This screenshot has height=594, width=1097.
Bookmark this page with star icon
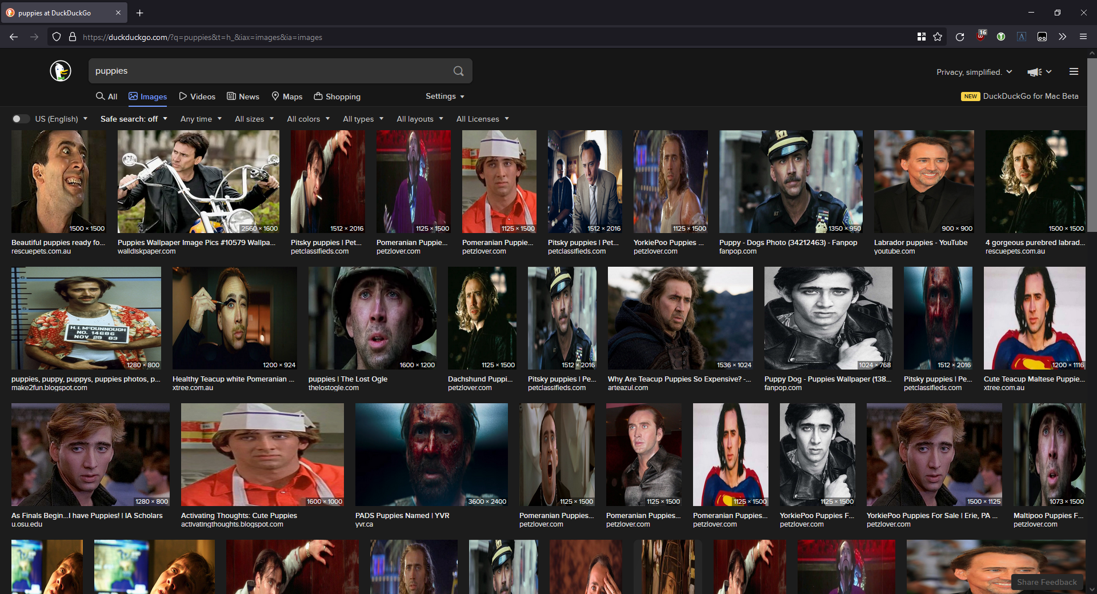(938, 37)
